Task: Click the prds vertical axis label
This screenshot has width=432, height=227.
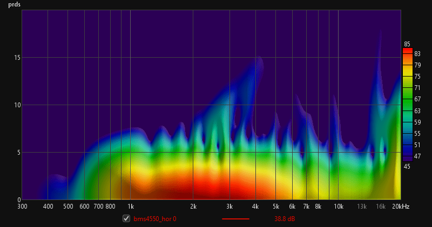Action: point(14,4)
